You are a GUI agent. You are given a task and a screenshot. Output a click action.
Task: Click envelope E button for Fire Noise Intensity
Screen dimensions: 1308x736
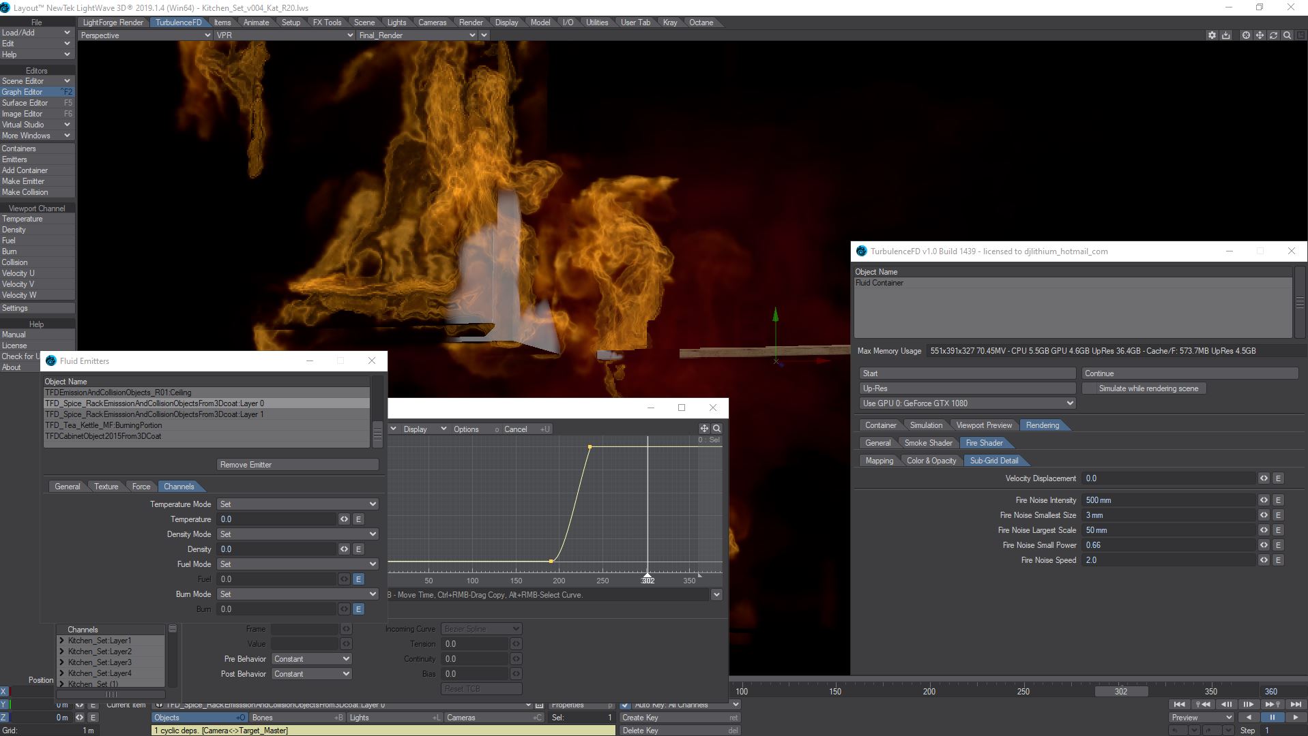1278,500
